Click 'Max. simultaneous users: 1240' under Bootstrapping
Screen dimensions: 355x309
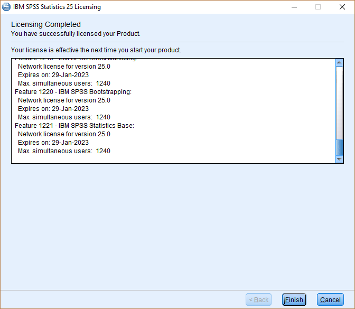point(64,117)
